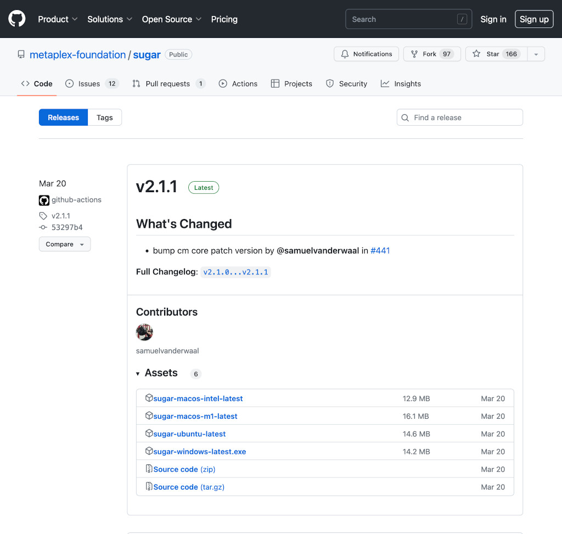
Task: Open pull request #441 link
Action: tap(380, 250)
